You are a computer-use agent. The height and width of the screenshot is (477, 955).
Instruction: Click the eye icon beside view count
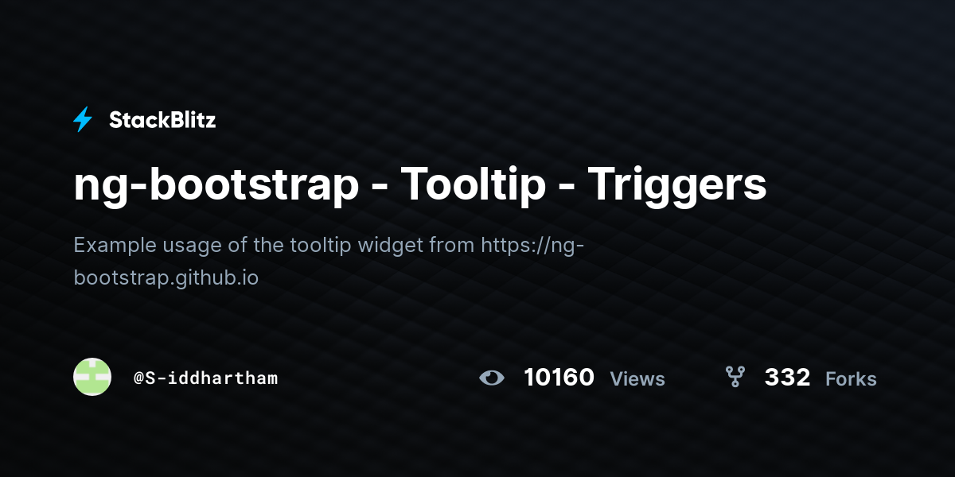pyautogui.click(x=492, y=378)
